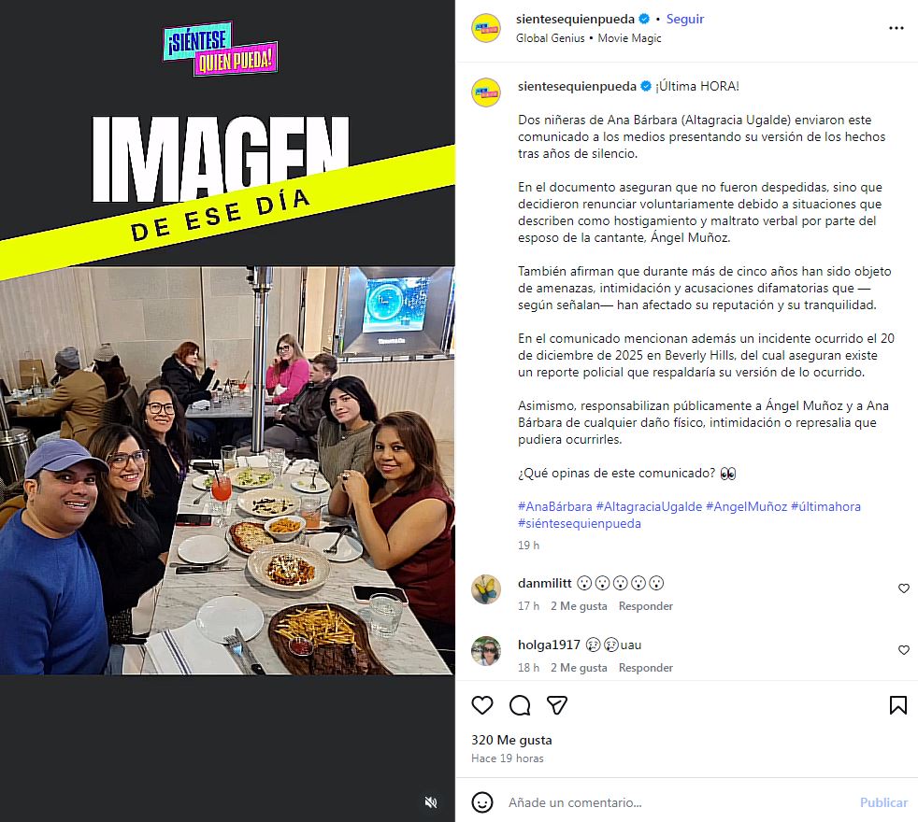Open the #AngelMuñoz hashtag link
The width and height of the screenshot is (918, 822).
click(x=747, y=506)
